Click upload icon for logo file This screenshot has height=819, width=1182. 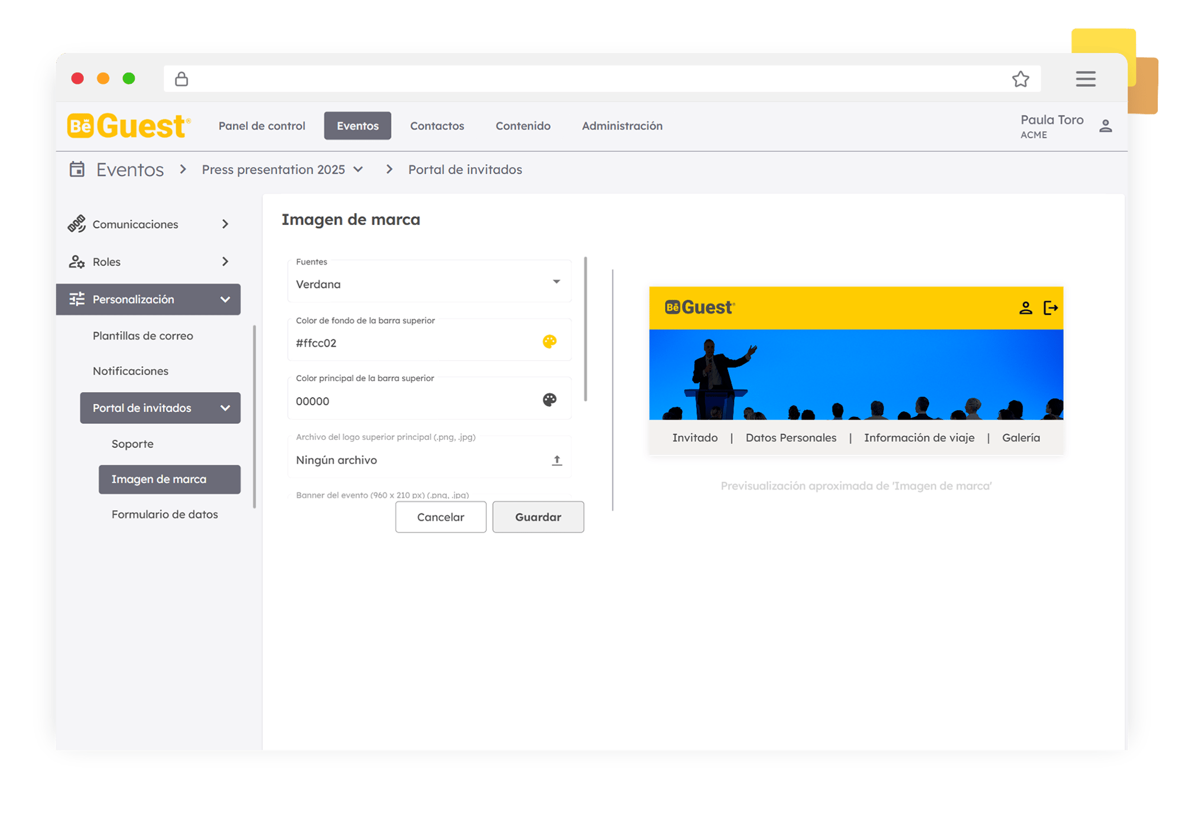(x=557, y=460)
